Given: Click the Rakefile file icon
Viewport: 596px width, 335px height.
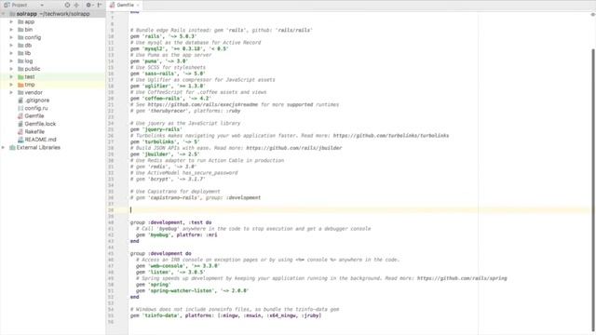Looking at the screenshot, I should coord(20,131).
